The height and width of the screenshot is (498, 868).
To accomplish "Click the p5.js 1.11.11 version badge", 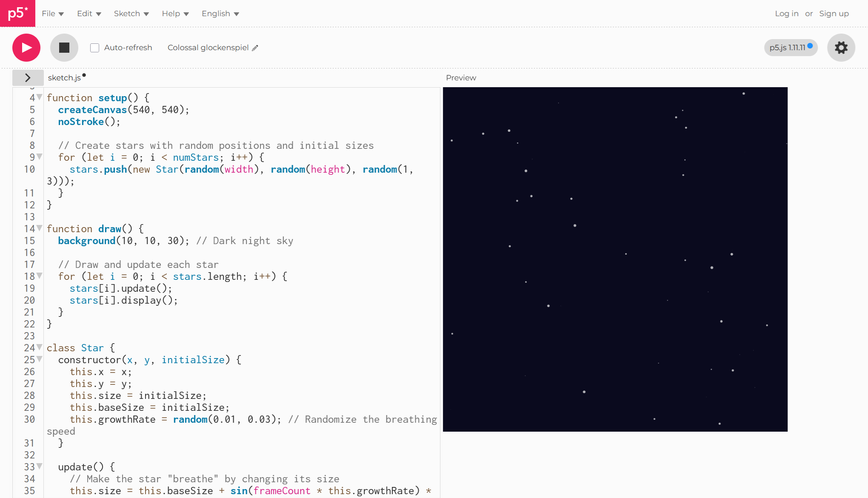I will 790,48.
